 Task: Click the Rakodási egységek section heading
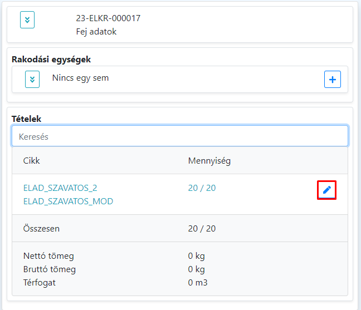click(x=51, y=59)
